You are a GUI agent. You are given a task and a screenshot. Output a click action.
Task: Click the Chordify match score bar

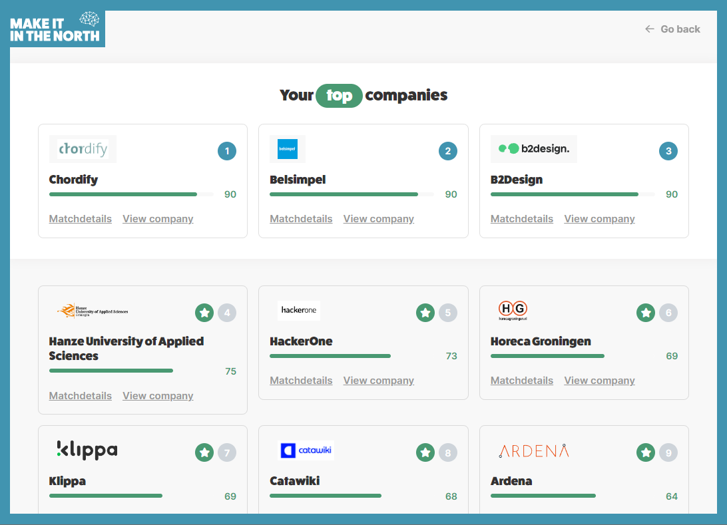[x=131, y=194]
